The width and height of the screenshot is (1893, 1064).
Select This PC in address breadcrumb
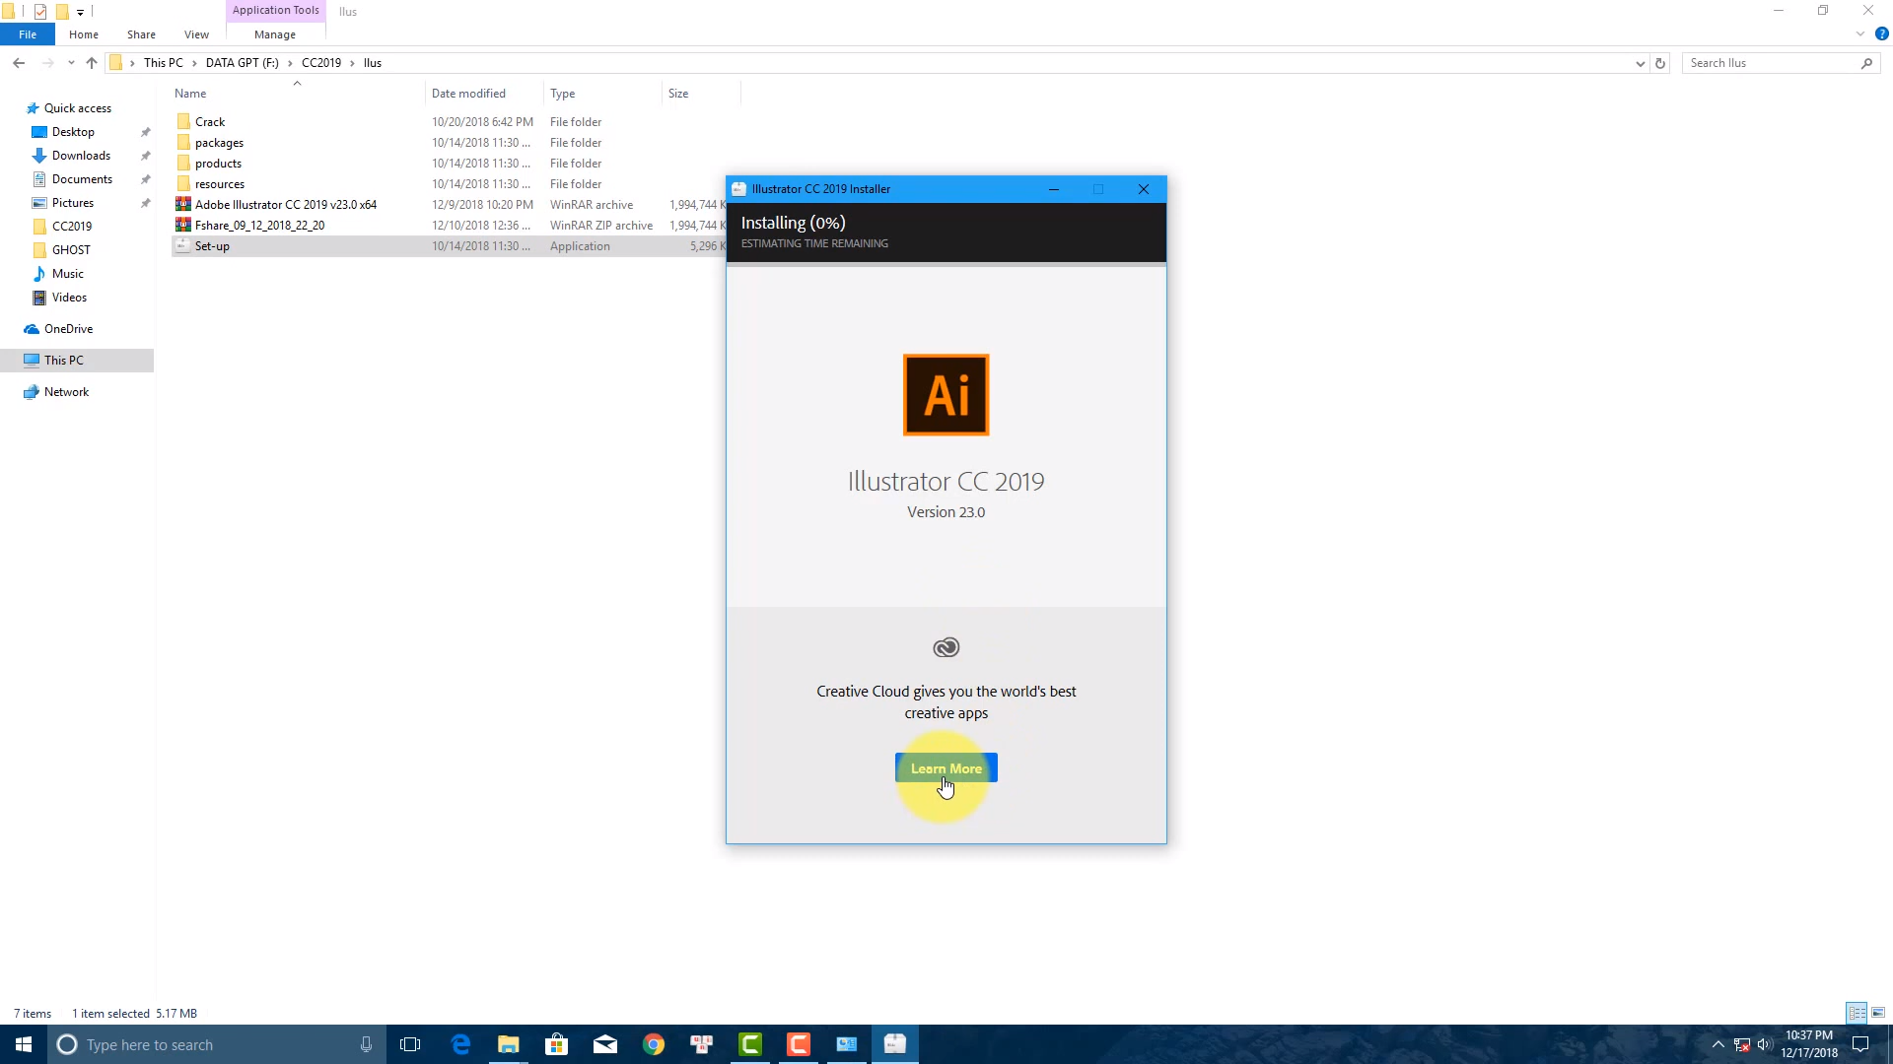163,63
